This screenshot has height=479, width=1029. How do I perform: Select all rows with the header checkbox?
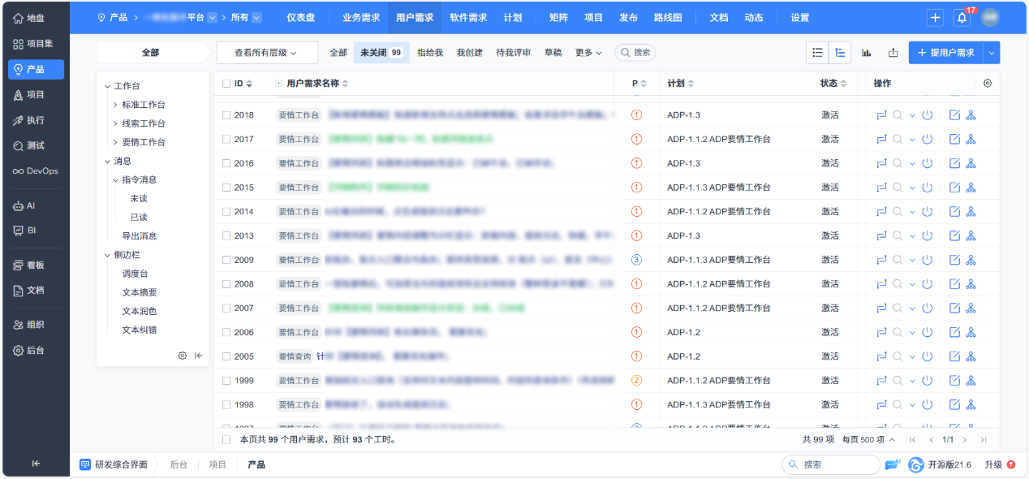(x=226, y=82)
